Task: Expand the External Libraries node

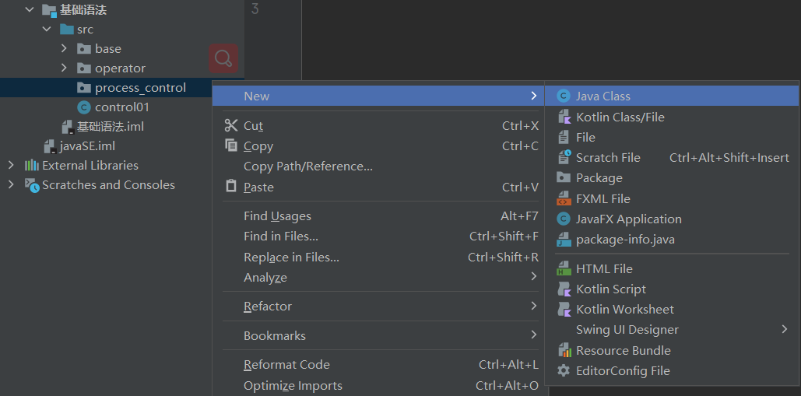Action: tap(11, 165)
